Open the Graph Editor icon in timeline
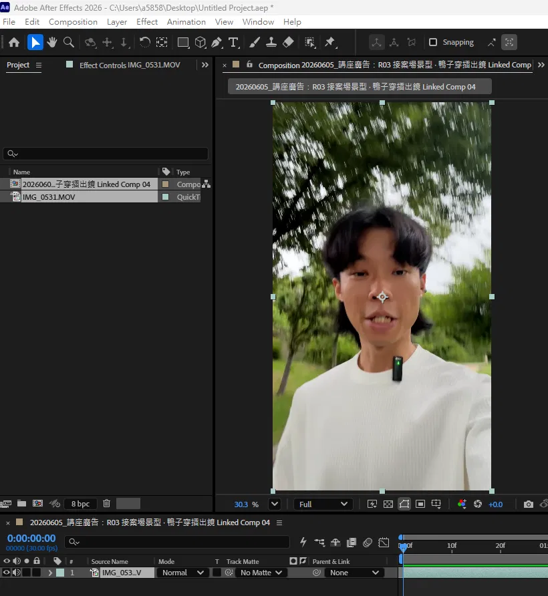Image resolution: width=548 pixels, height=596 pixels. 384,543
